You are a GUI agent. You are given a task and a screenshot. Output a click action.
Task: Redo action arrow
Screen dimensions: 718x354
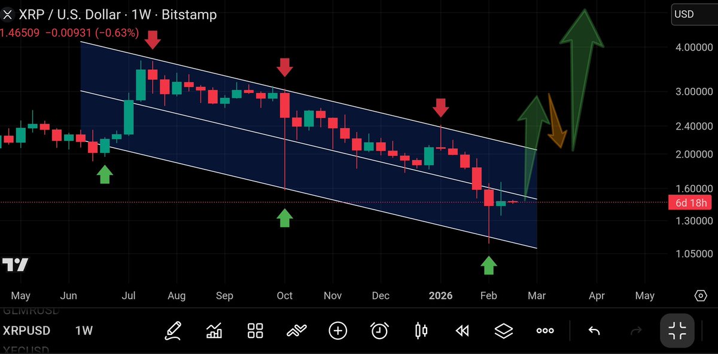[636, 330]
